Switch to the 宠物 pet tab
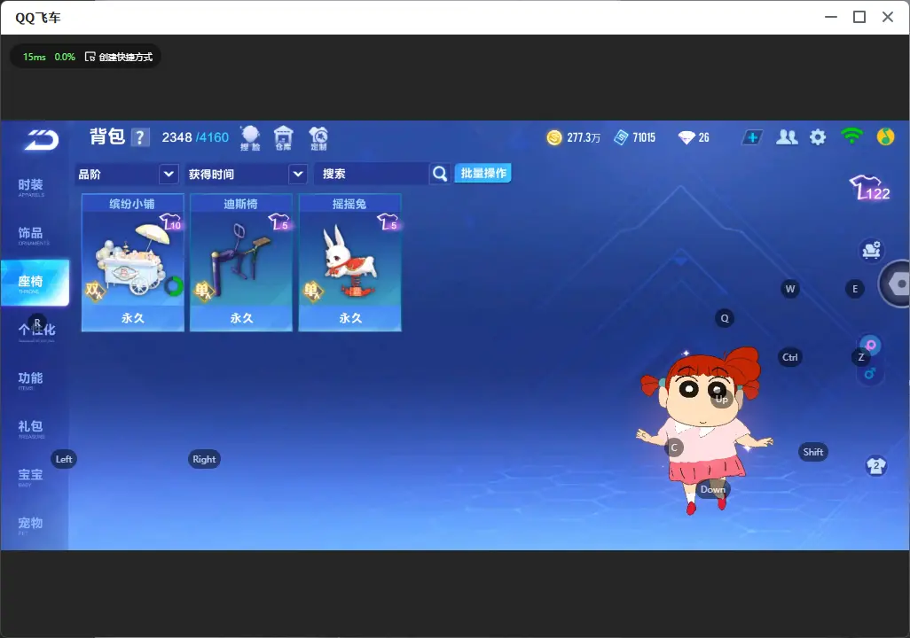Screen dimensions: 910x638 31,525
